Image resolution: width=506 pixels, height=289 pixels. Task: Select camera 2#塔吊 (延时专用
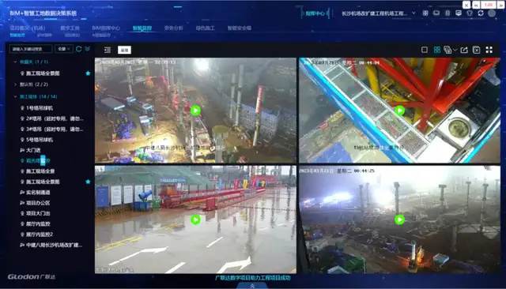point(51,118)
